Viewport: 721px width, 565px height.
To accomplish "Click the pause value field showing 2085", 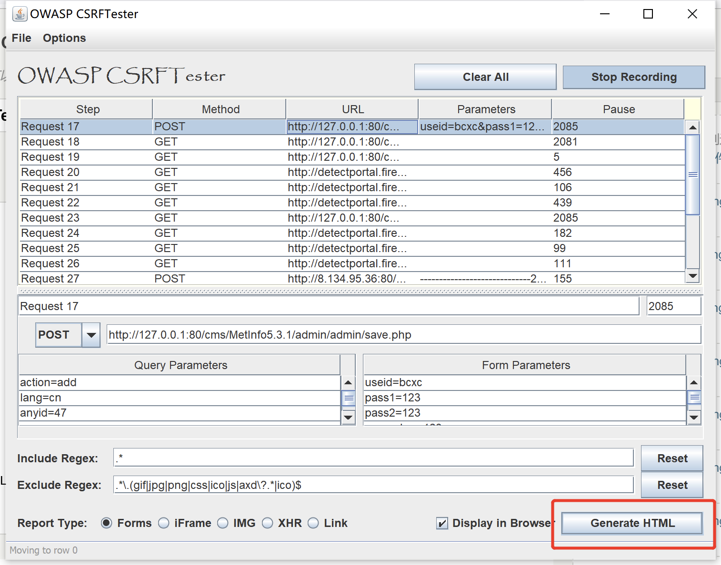I will click(x=673, y=306).
